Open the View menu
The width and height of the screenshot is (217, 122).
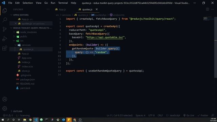pyautogui.click(x=38, y=3)
